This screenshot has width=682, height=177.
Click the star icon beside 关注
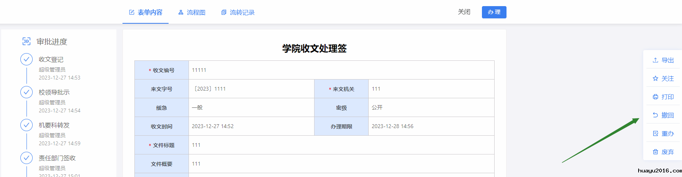[656, 79]
